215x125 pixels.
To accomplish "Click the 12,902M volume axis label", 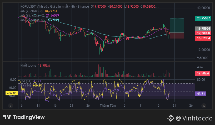I will [203, 73].
